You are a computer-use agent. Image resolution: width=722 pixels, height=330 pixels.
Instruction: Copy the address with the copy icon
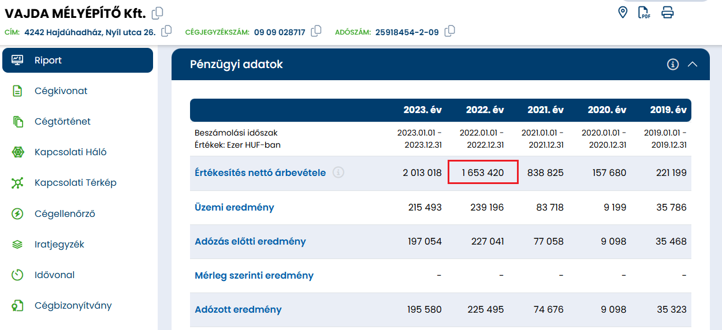point(166,31)
